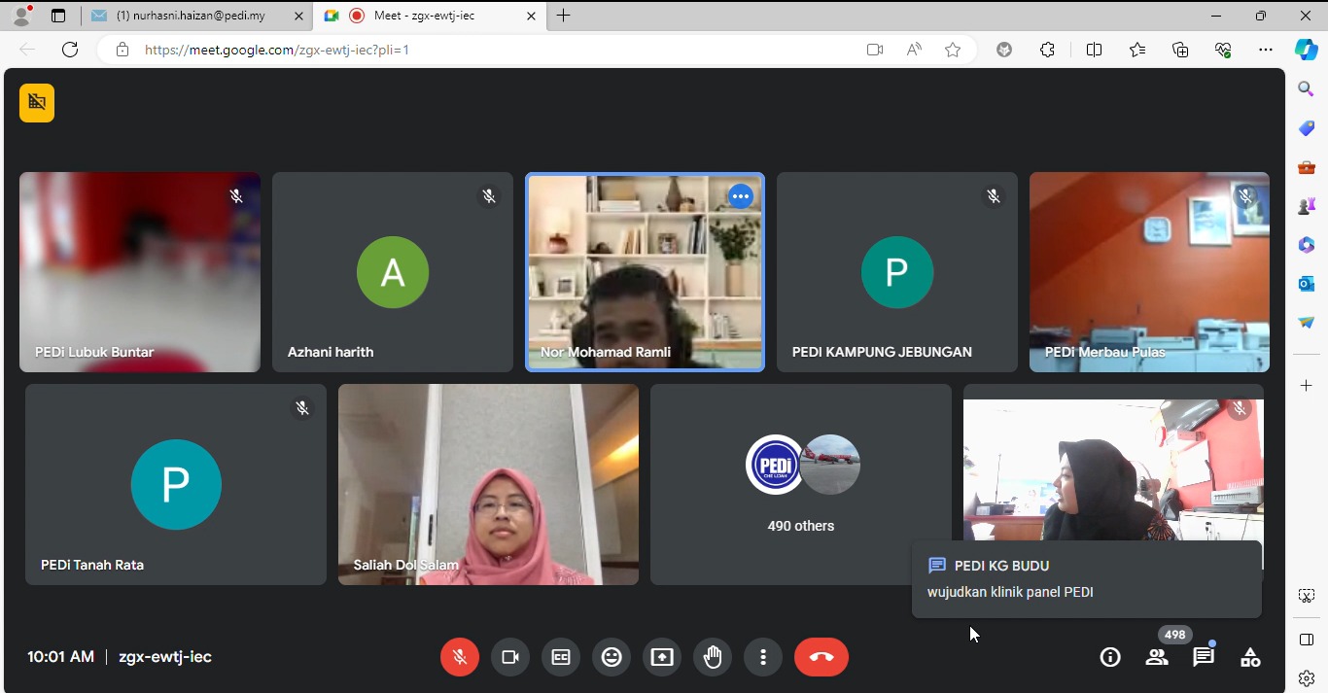The image size is (1328, 693).
Task: Open a new browser tab
Action: tap(563, 16)
